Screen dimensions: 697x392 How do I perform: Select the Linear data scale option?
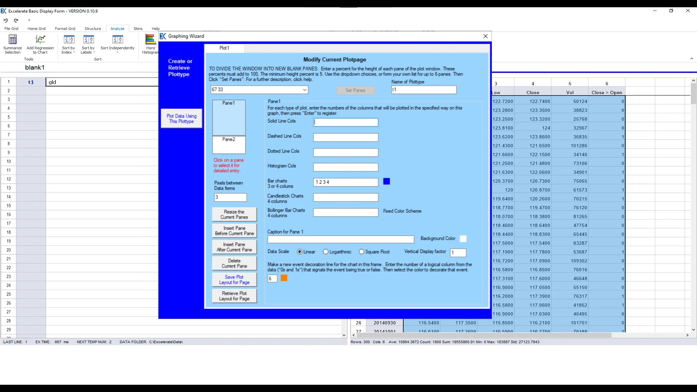(x=299, y=252)
